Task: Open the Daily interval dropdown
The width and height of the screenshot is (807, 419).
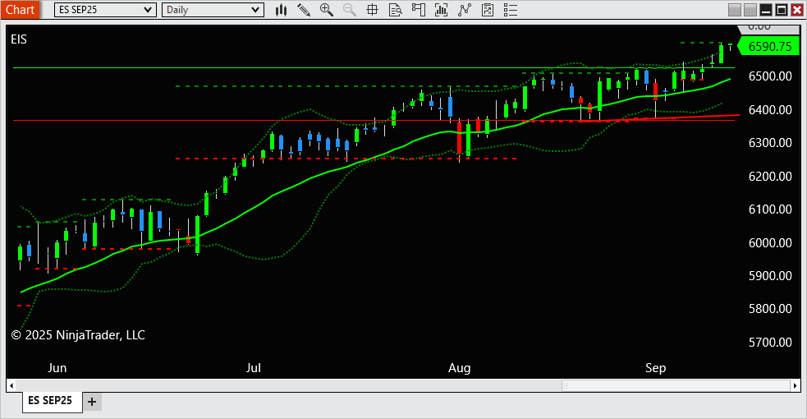Action: [x=213, y=10]
